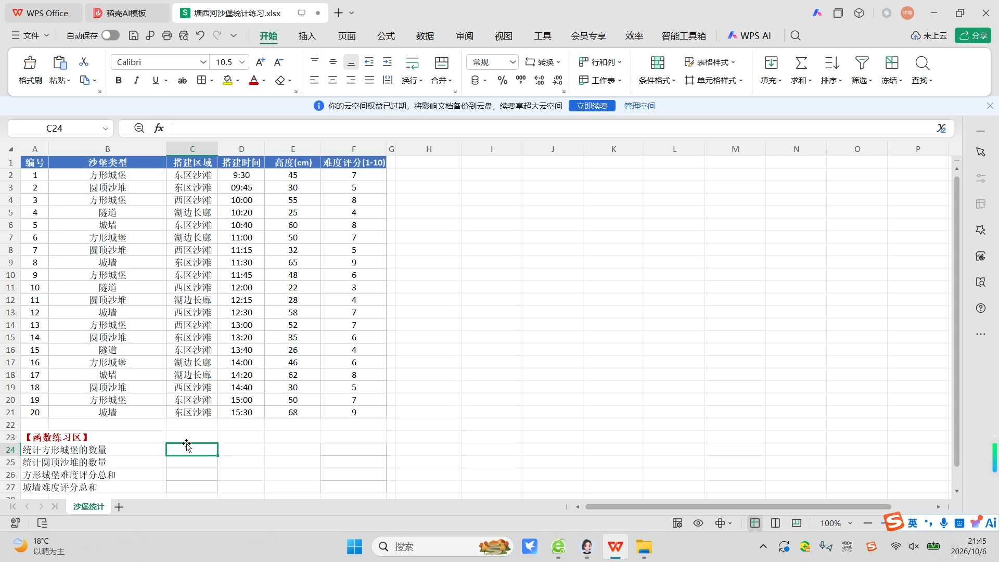Open the 管理空间 link
The width and height of the screenshot is (999, 562).
click(639, 106)
